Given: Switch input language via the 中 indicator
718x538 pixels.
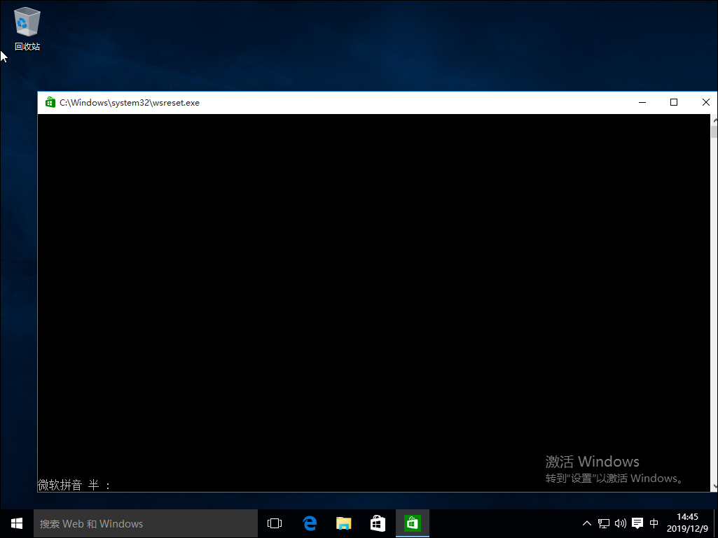Looking at the screenshot, I should tap(654, 523).
